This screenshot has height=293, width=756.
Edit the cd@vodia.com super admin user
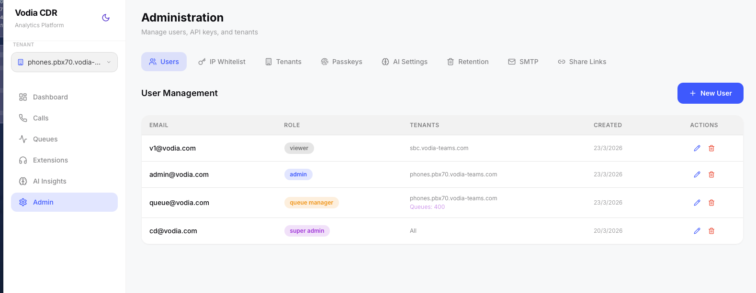[697, 231]
